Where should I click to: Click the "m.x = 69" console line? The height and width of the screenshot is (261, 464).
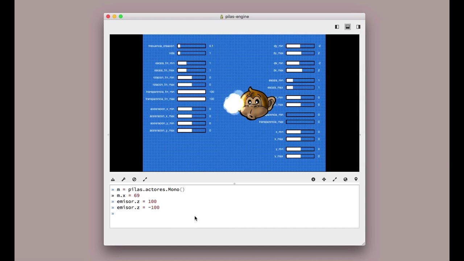click(128, 195)
